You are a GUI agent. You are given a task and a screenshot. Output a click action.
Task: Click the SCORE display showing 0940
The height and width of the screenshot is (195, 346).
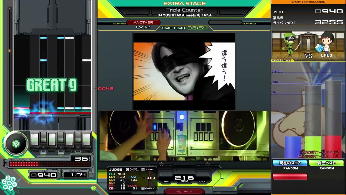click(x=44, y=175)
